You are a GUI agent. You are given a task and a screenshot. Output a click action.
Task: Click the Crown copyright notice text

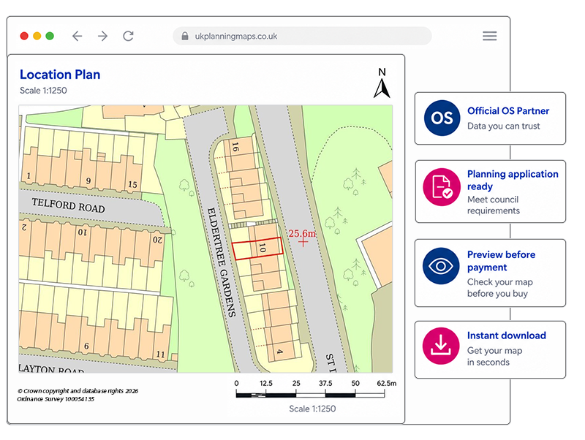coord(78,391)
